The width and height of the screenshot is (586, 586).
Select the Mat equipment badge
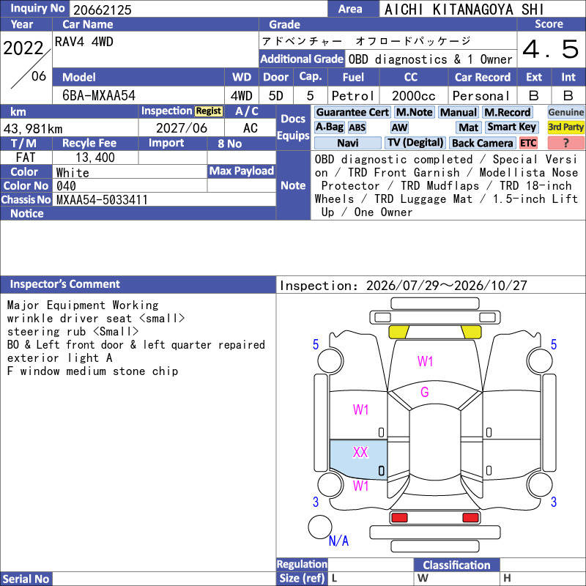(469, 127)
